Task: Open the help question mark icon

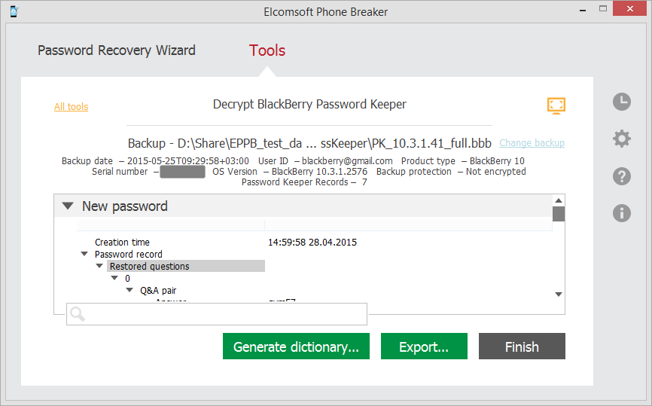Action: click(x=621, y=176)
